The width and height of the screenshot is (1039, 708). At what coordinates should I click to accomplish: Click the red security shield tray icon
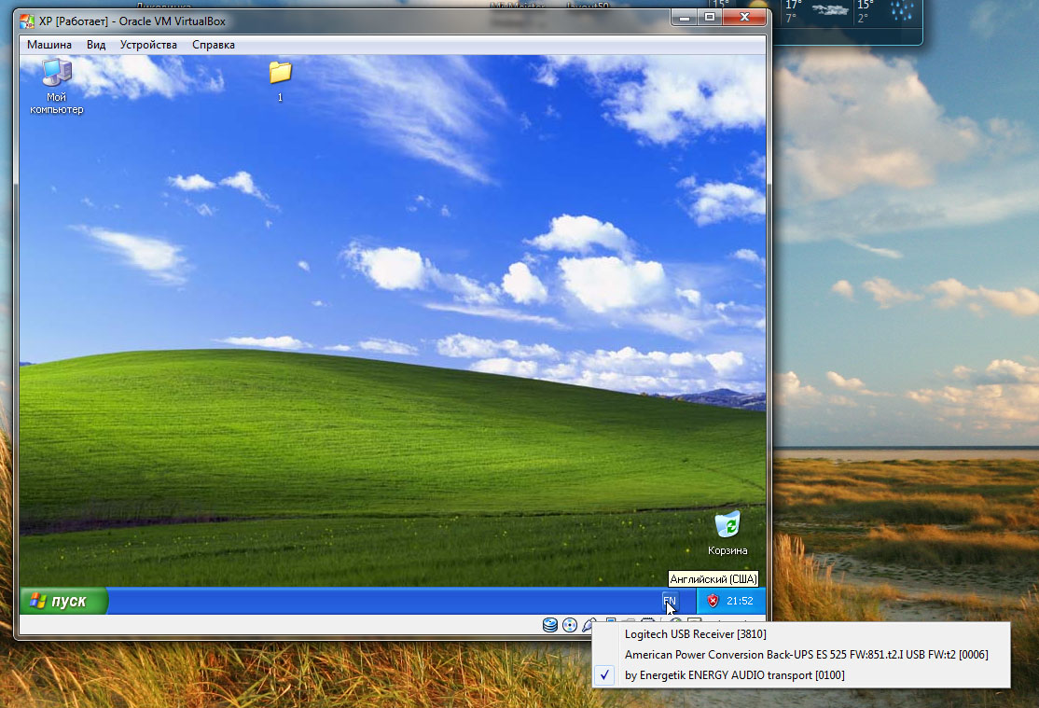point(713,602)
